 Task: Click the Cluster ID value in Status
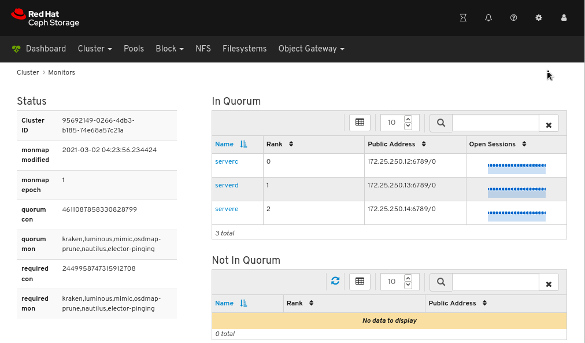98,126
